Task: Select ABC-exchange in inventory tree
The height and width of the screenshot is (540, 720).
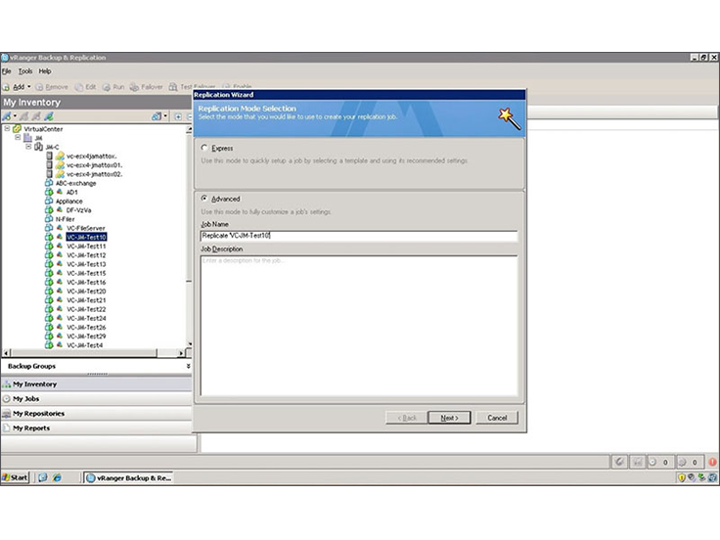Action: (75, 183)
